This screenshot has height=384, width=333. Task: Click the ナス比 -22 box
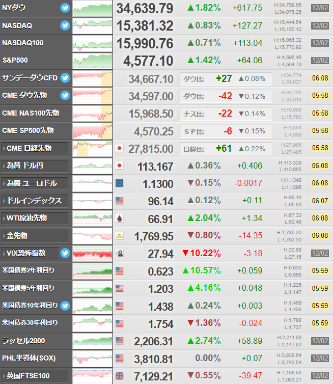226,114
